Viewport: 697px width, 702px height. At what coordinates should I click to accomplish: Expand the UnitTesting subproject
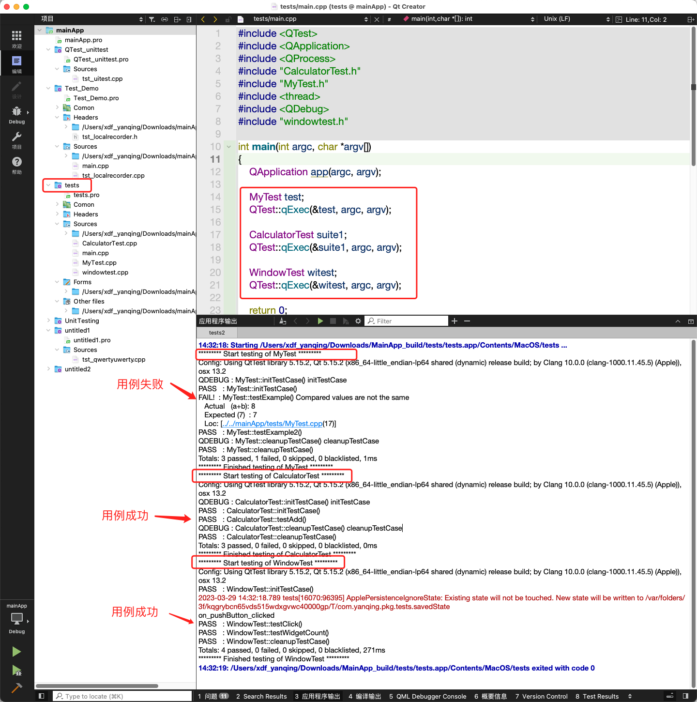pos(48,320)
